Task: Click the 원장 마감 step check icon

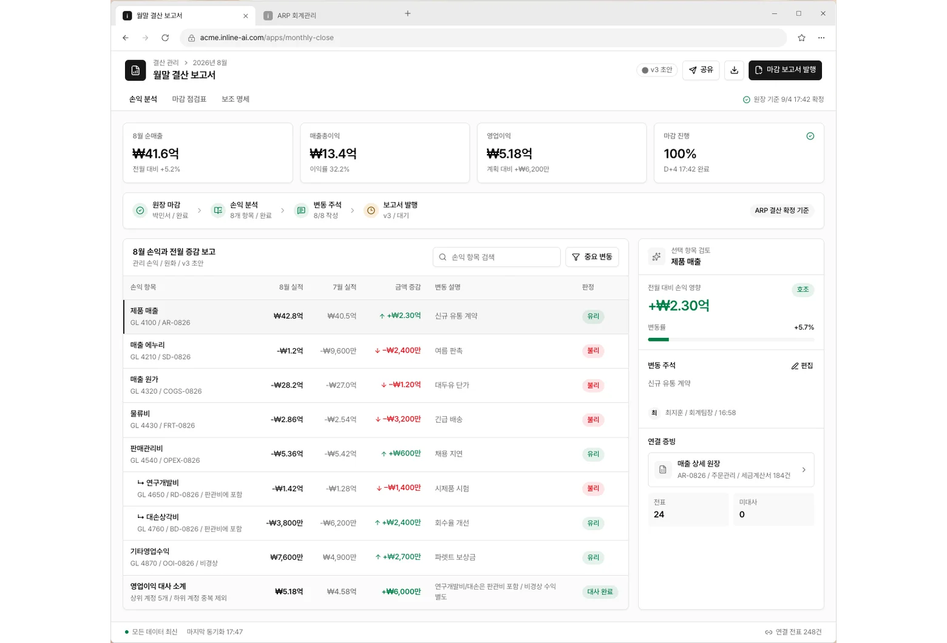Action: coord(140,210)
